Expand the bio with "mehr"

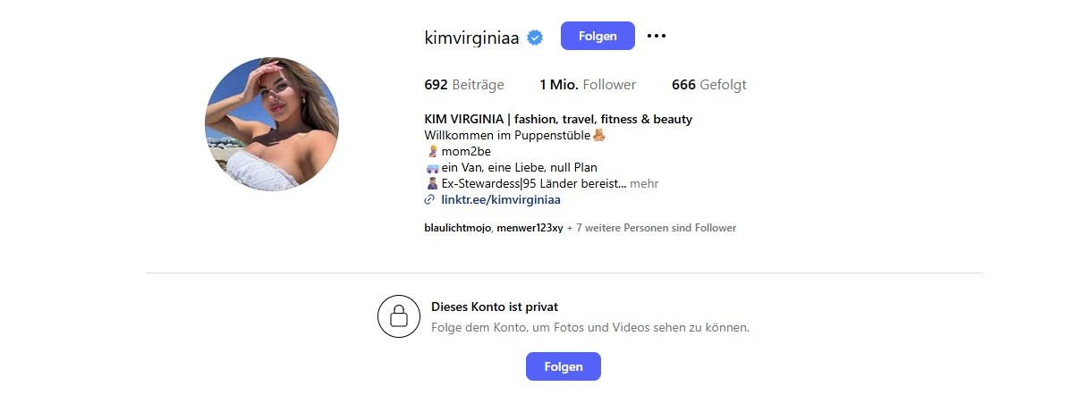644,184
